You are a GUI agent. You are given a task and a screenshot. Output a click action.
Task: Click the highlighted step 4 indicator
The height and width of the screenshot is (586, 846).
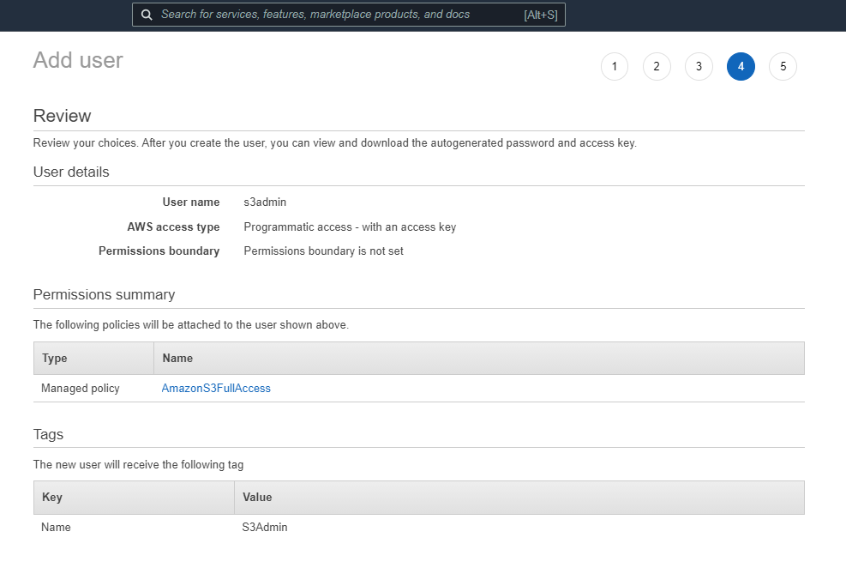741,66
